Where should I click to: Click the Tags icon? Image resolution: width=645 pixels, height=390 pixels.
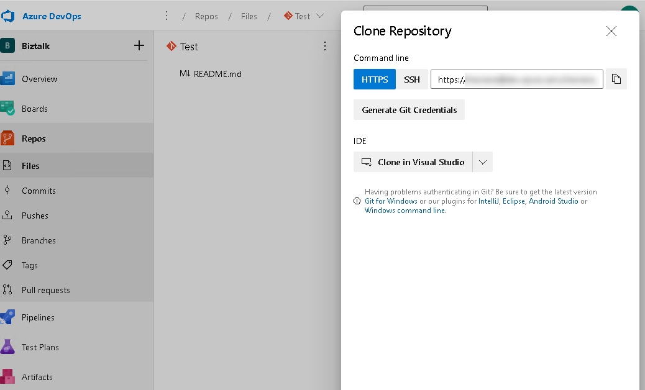(x=7, y=265)
